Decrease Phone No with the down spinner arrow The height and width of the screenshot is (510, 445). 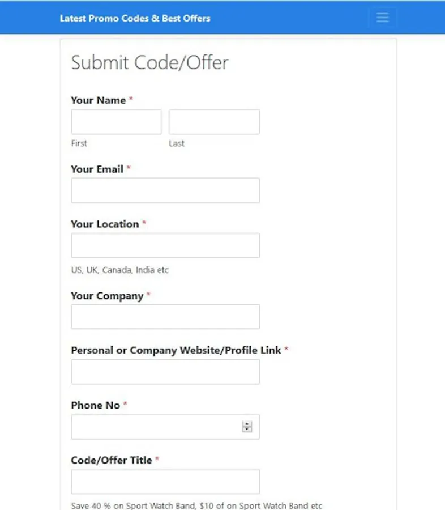tap(247, 429)
